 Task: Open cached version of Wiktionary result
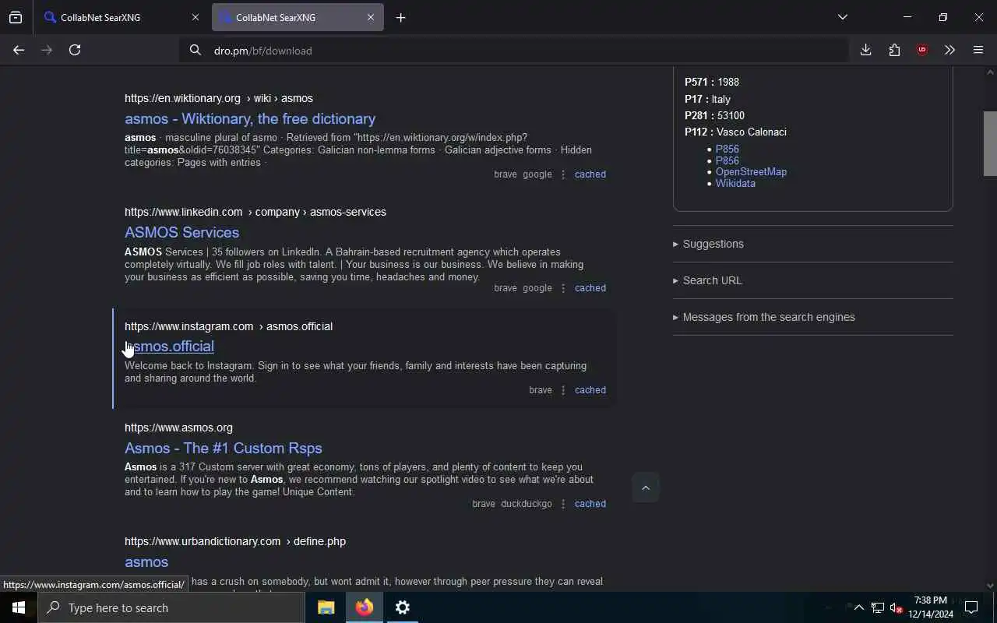click(x=590, y=174)
